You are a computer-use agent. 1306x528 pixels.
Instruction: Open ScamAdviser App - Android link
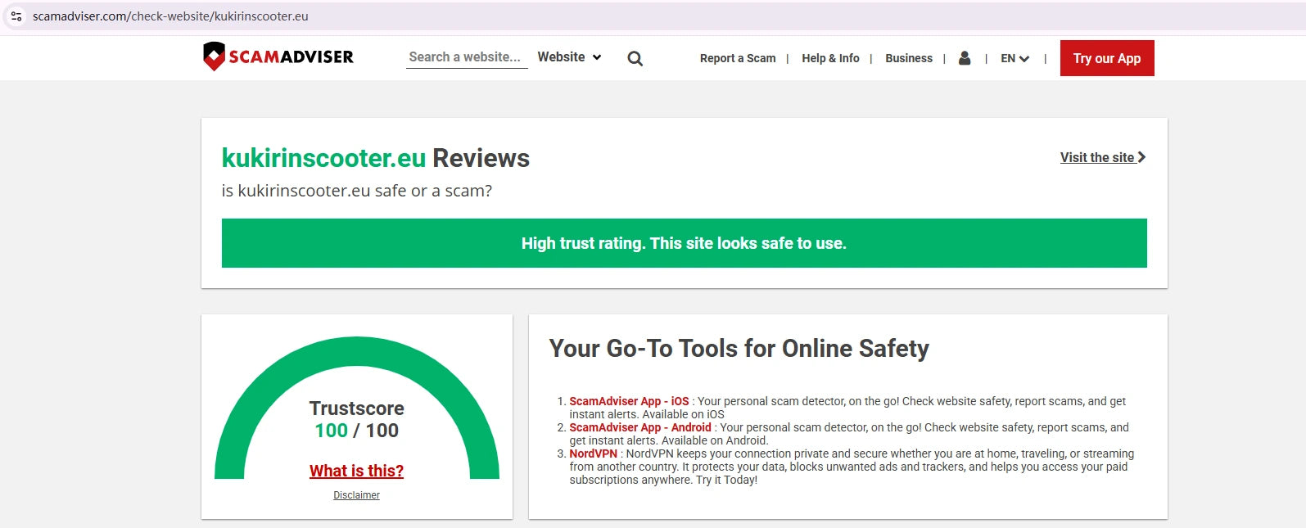[639, 427]
